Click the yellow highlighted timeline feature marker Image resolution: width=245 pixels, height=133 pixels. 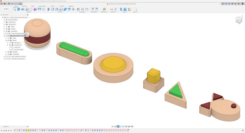(28, 131)
